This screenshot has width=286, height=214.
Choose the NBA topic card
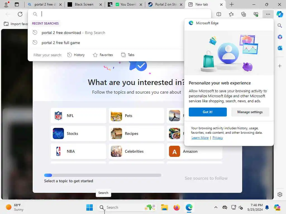coord(78,151)
